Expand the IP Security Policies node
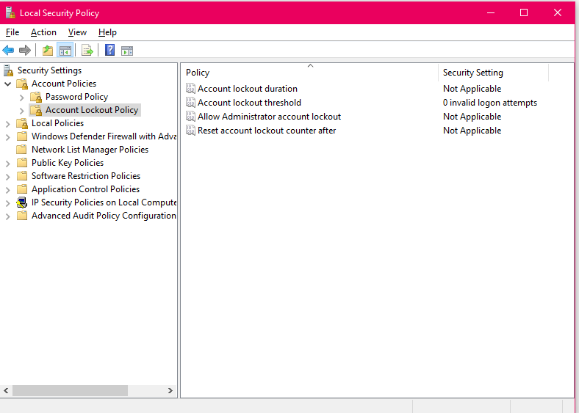579x413 pixels. click(8, 203)
